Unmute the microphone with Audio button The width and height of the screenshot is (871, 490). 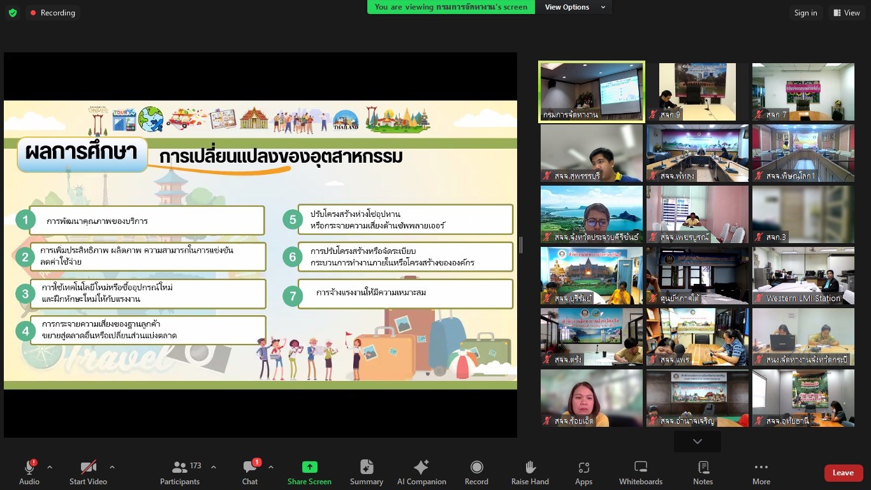pyautogui.click(x=29, y=472)
